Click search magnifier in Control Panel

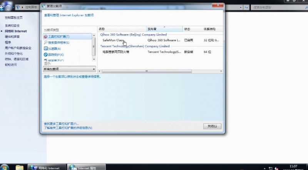[x=306, y=7]
